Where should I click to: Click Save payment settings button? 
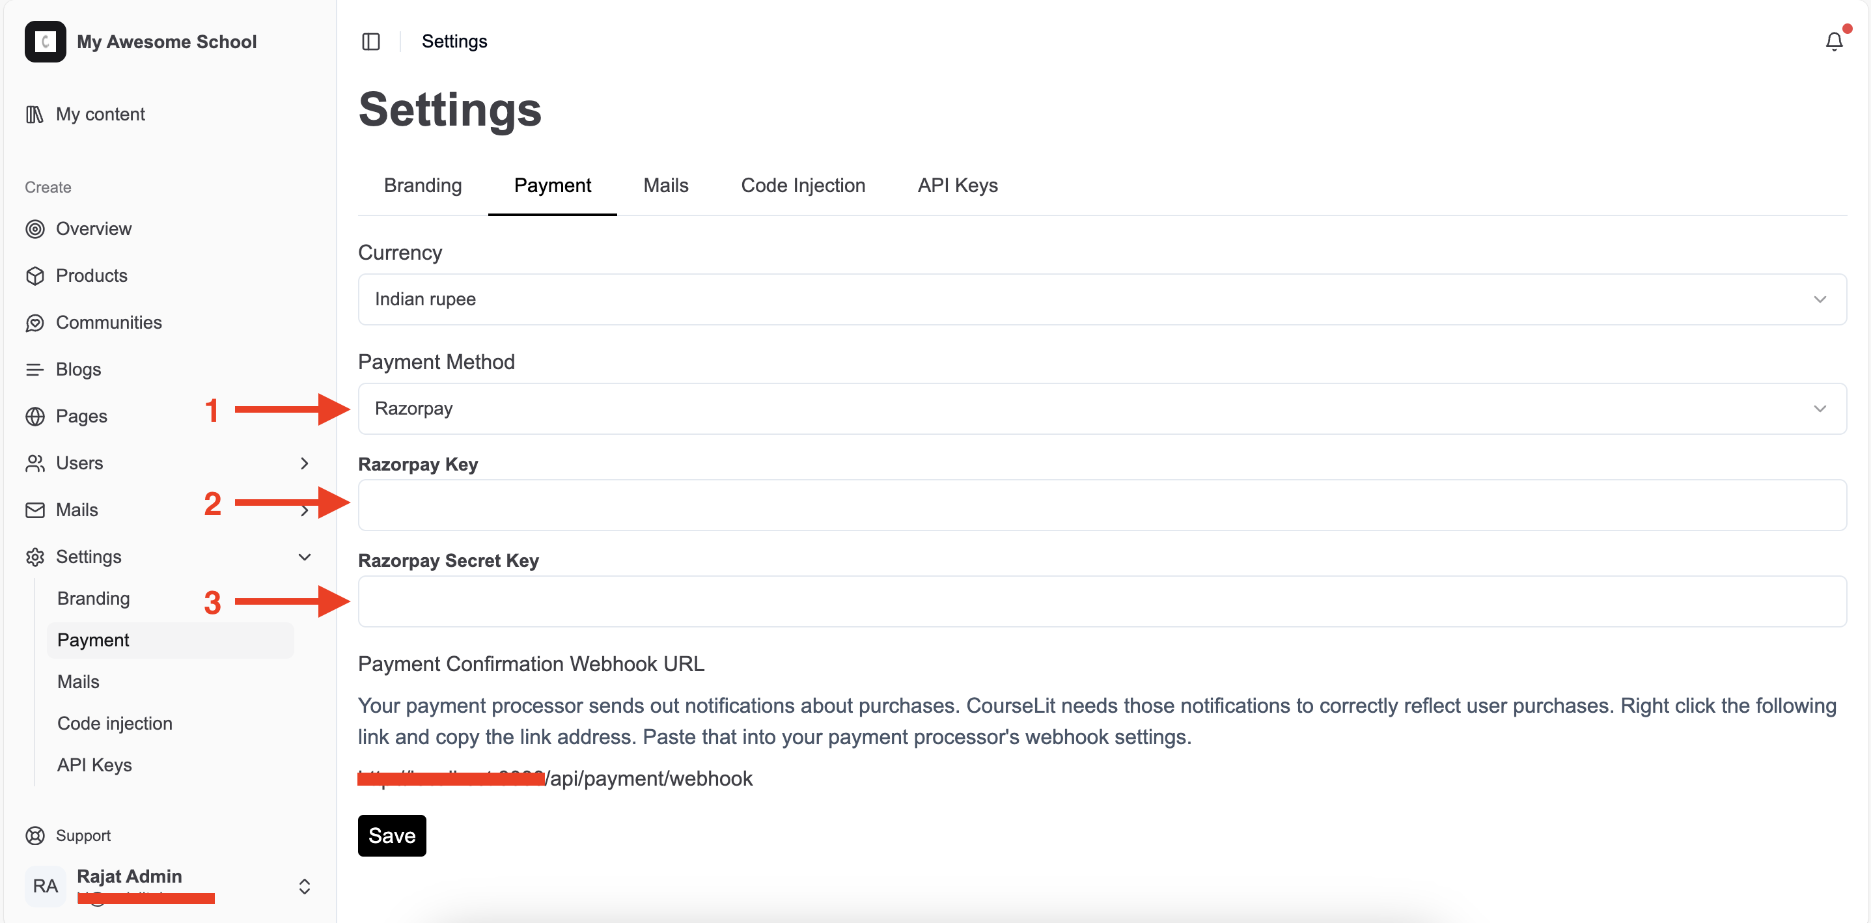point(391,834)
